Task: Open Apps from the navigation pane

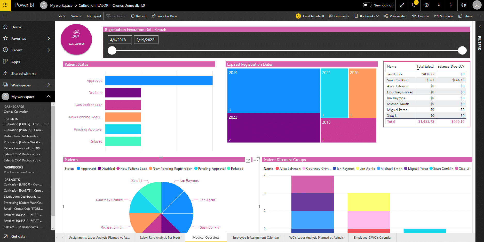Action: coord(15,62)
